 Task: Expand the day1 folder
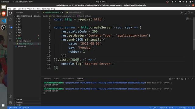[x=19, y=19]
